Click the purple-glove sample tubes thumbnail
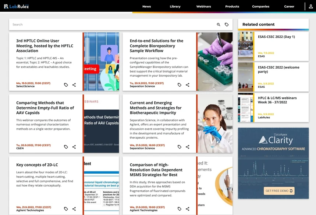 tap(215, 62)
